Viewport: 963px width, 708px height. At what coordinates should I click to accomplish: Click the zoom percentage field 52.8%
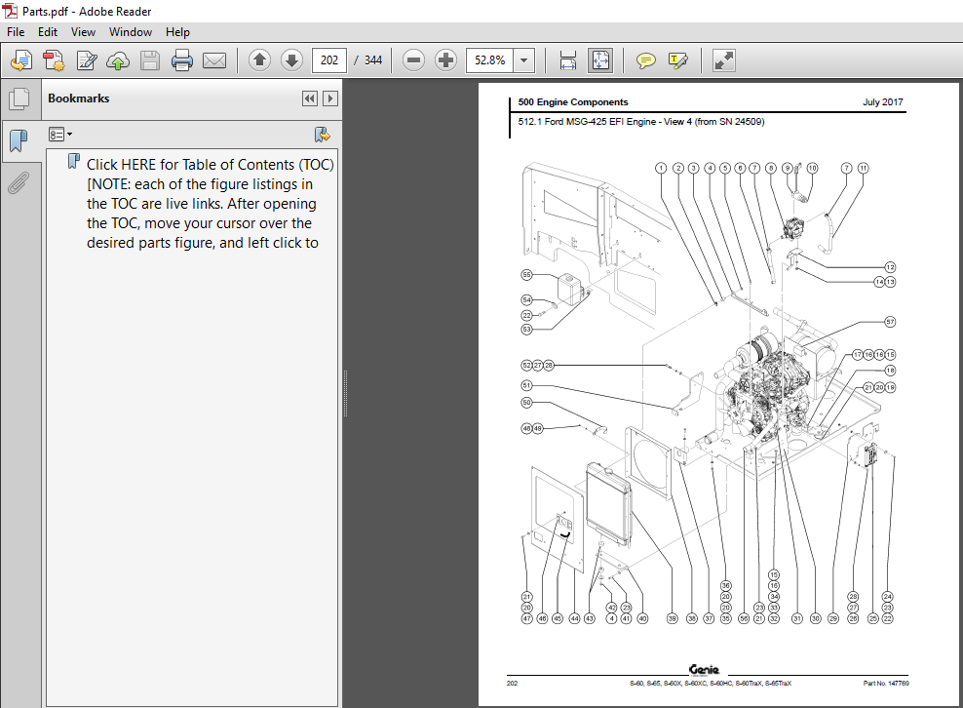click(489, 60)
